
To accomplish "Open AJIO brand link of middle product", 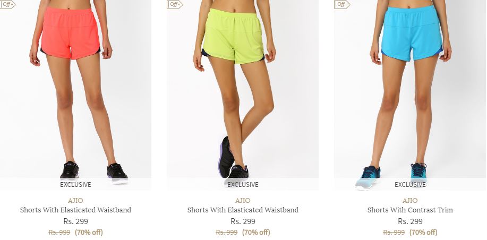I will click(243, 200).
